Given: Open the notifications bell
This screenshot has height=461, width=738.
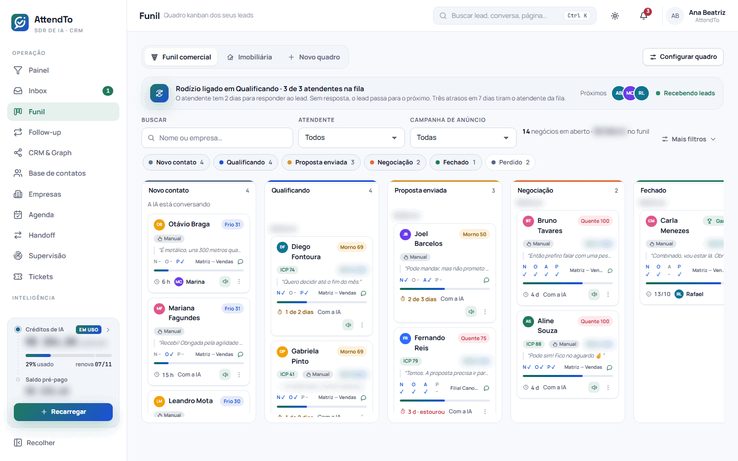Looking at the screenshot, I should coord(644,16).
